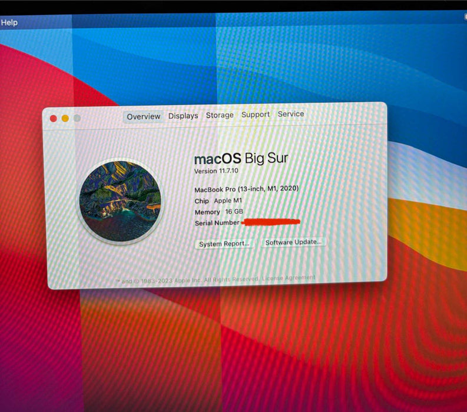Go to the Service tab
The width and height of the screenshot is (467, 412).
291,114
